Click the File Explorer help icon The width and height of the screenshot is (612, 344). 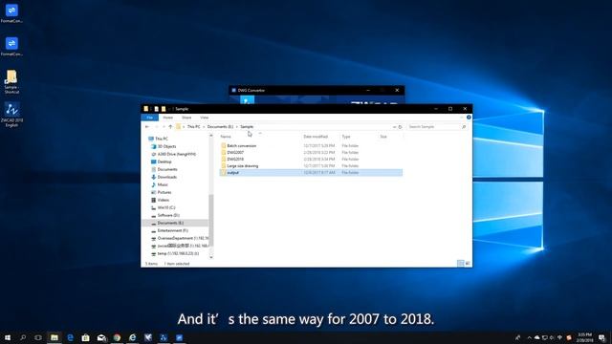click(x=469, y=118)
